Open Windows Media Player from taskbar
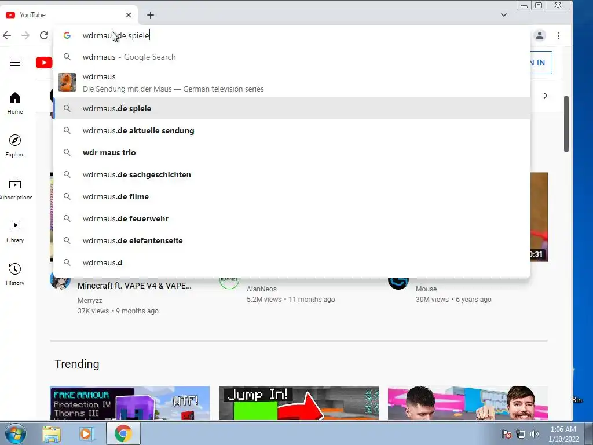This screenshot has width=593, height=445. pyautogui.click(x=87, y=433)
